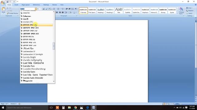Open the borders dropdown
The height and width of the screenshot is (110, 197).
click(76, 12)
